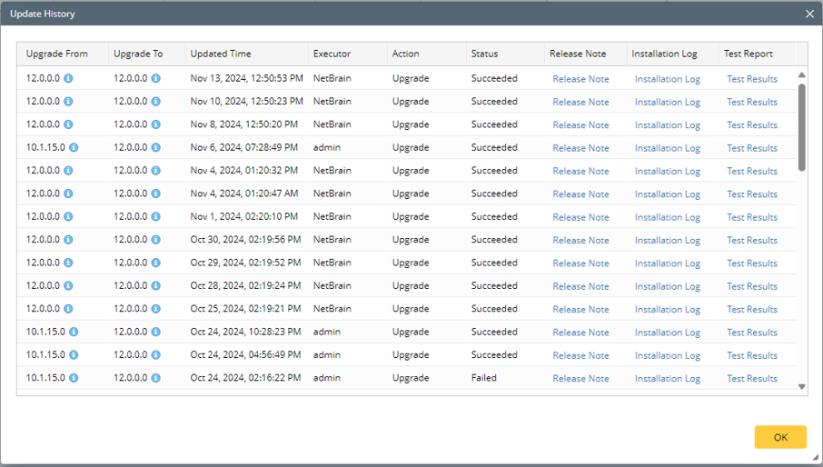Click the scrollbar down arrow
Screen dimensions: 823x467
[x=801, y=387]
